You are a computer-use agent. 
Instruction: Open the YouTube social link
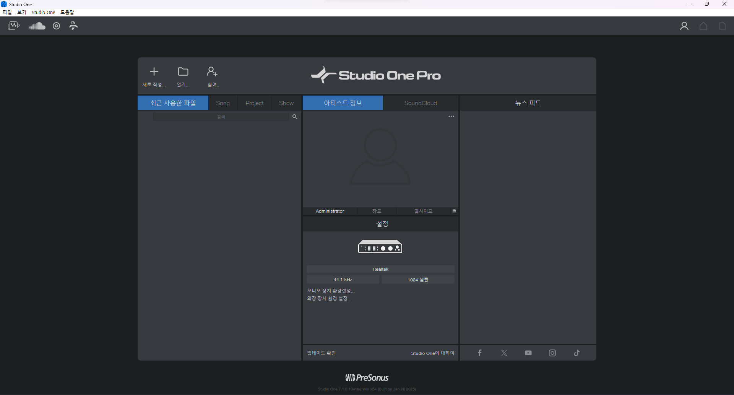pos(528,353)
